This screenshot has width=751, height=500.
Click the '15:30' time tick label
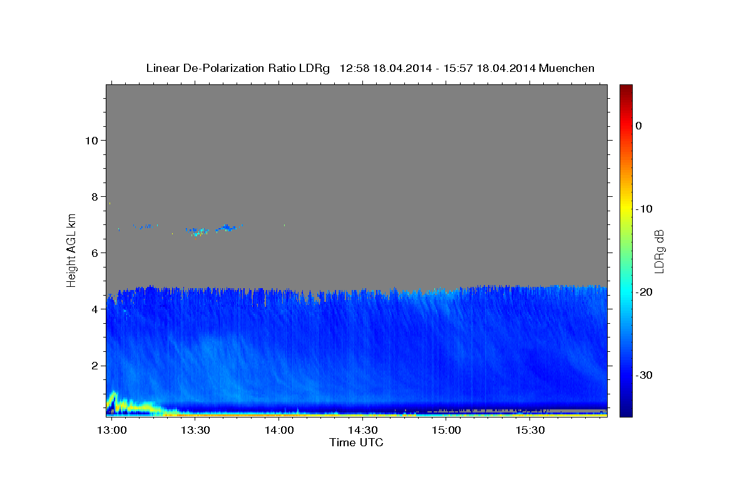530,430
